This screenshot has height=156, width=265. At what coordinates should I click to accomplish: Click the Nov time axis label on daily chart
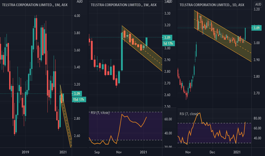pos(188,152)
